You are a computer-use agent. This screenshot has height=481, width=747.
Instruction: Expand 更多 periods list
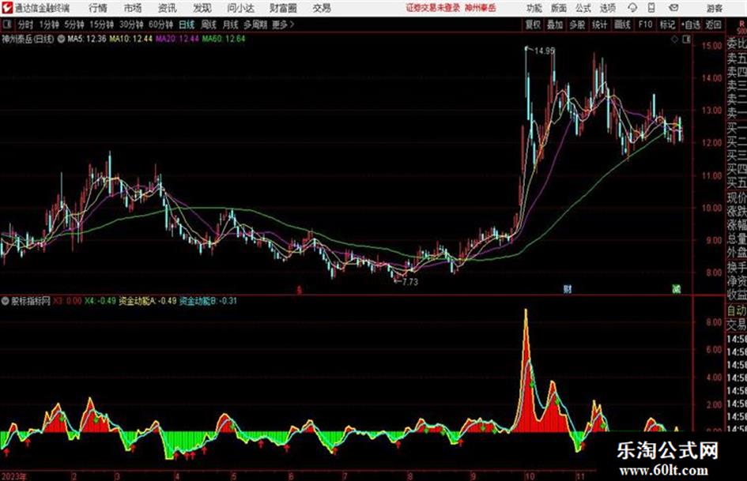click(283, 24)
